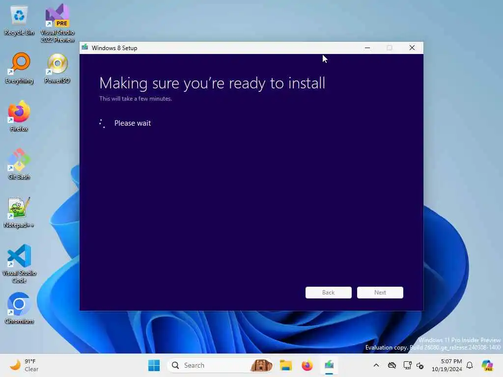
Task: Click the taskbar Search box
Action: [220, 365]
